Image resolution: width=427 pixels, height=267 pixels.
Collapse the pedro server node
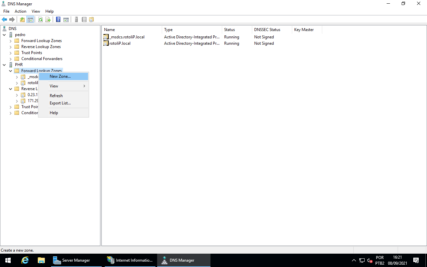click(x=4, y=35)
